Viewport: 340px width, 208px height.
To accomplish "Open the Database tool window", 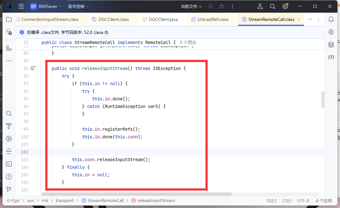I will (x=331, y=45).
